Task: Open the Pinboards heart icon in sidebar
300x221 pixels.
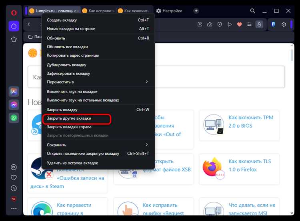Action: click(x=14, y=178)
